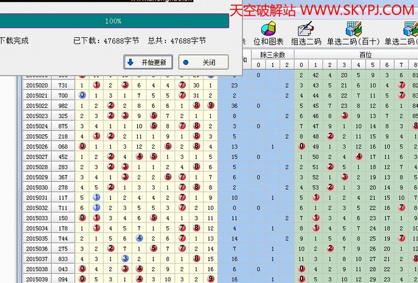Open the WWW.SKYPJ.COM watermark link
The height and width of the screenshot is (283, 418).
click(x=359, y=10)
